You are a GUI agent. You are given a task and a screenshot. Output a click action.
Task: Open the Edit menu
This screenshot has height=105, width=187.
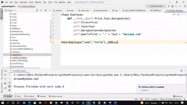(11, 2)
